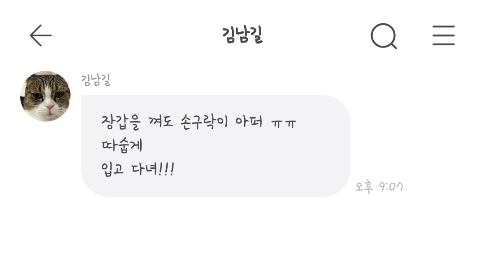The image size is (484, 258).
Task: Click the cat's pink nose in the avatar
Action: pos(49,107)
